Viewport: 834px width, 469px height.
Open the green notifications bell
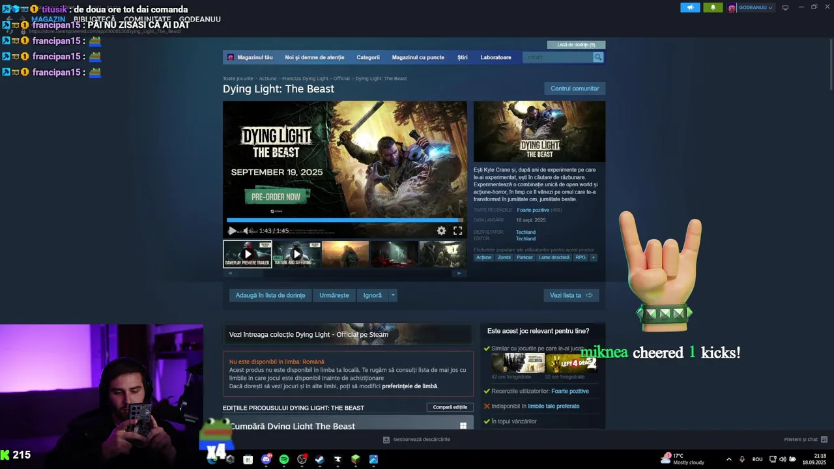[x=713, y=8]
